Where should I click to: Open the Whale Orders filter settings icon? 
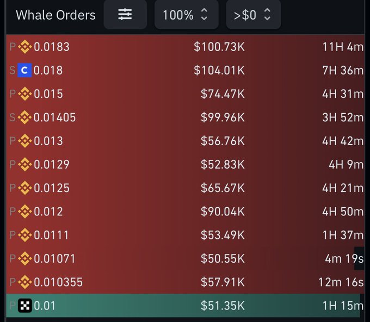(x=125, y=15)
